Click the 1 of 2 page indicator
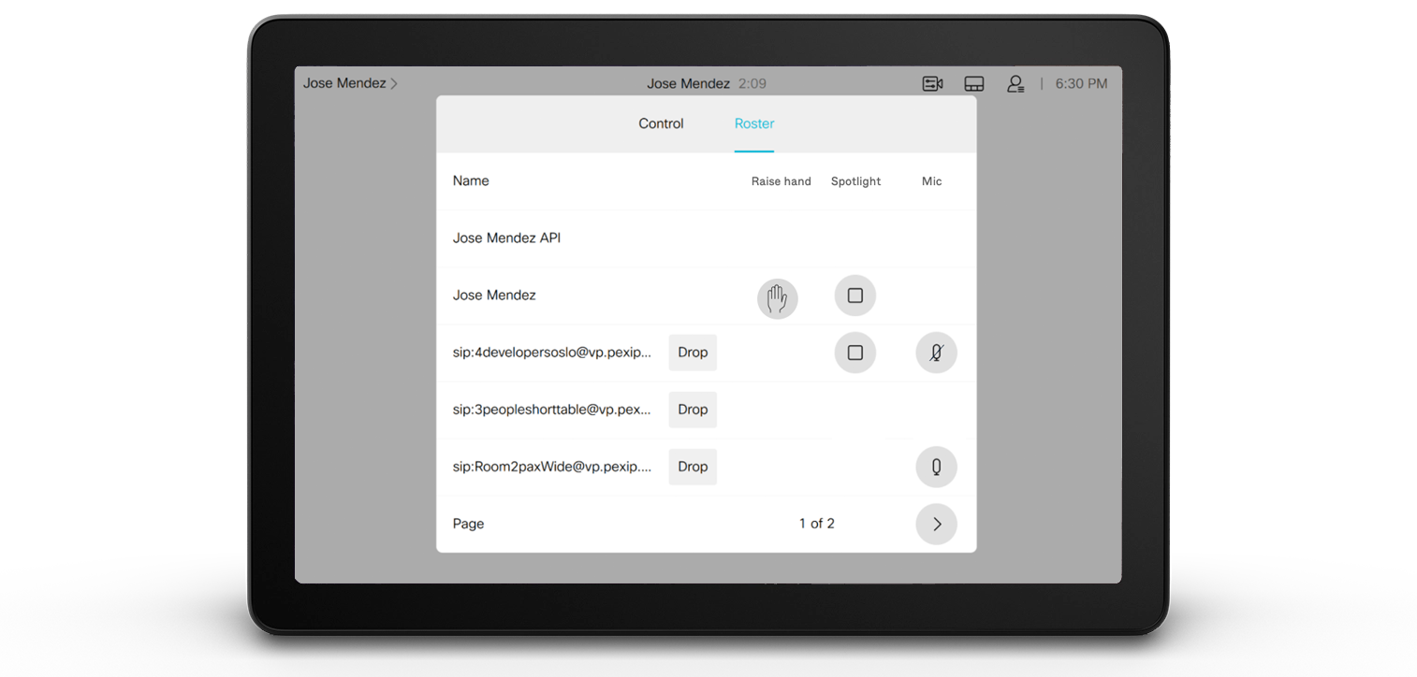Image resolution: width=1417 pixels, height=677 pixels. (x=816, y=524)
